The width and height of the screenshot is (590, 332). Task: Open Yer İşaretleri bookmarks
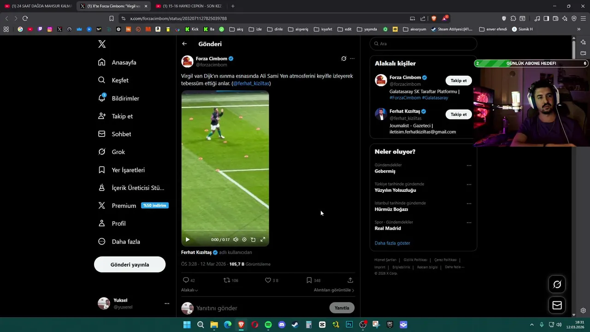[x=122, y=170]
